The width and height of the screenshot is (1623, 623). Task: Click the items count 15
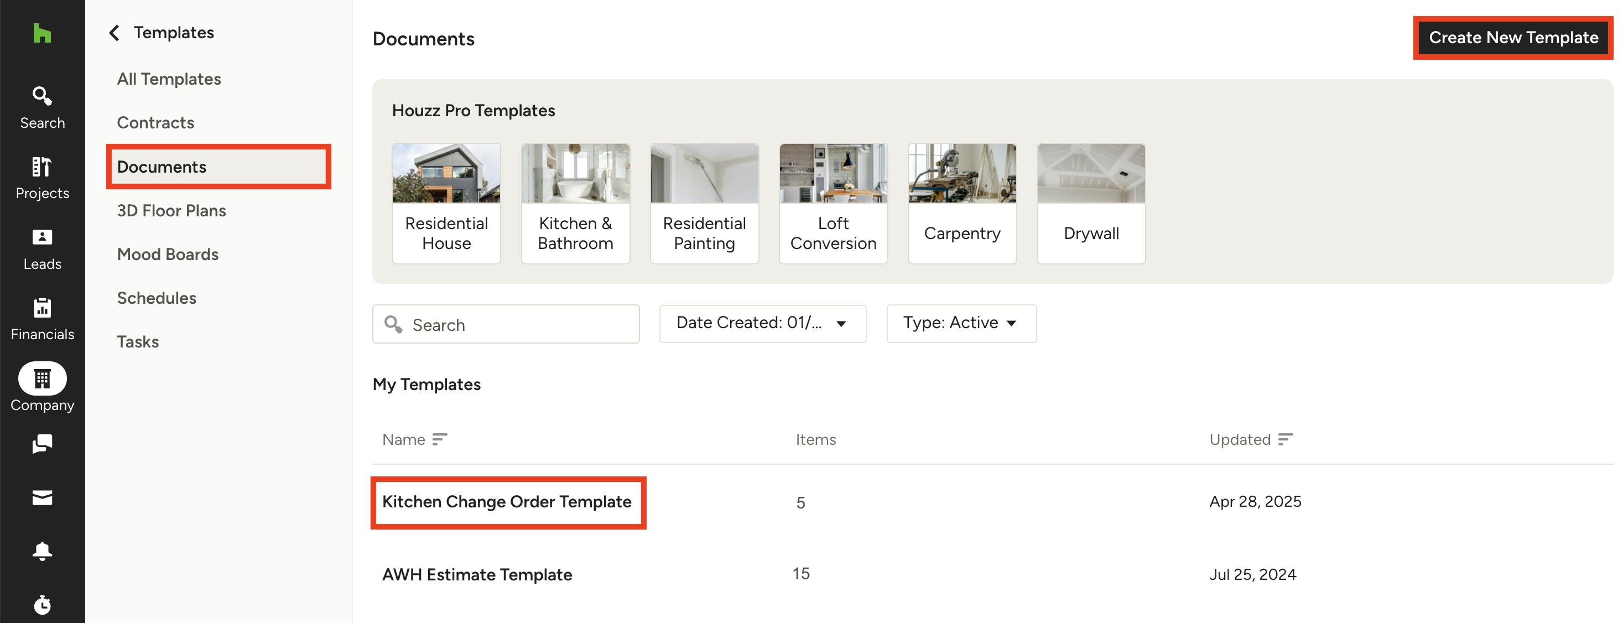(801, 574)
